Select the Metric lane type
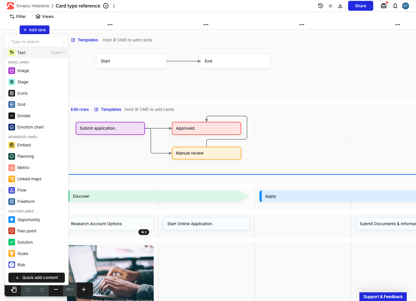 pos(37,168)
